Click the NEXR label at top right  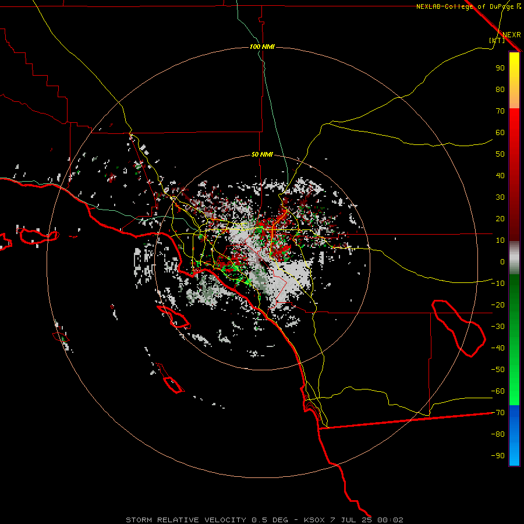click(512, 35)
